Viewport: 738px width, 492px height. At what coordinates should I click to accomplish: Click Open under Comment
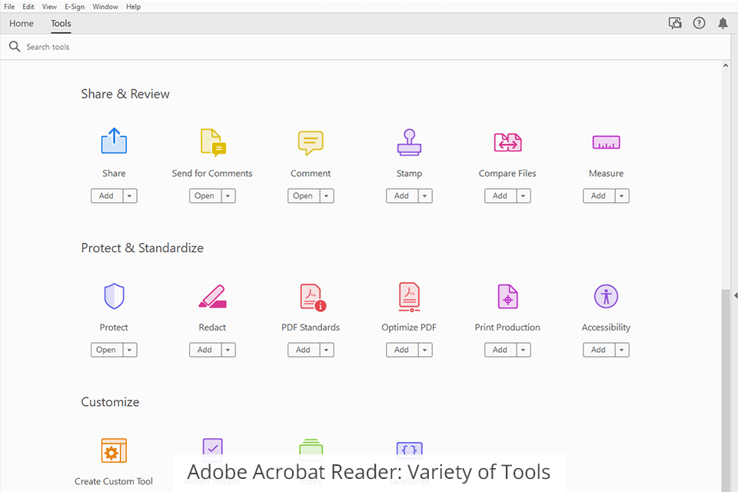pyautogui.click(x=304, y=196)
